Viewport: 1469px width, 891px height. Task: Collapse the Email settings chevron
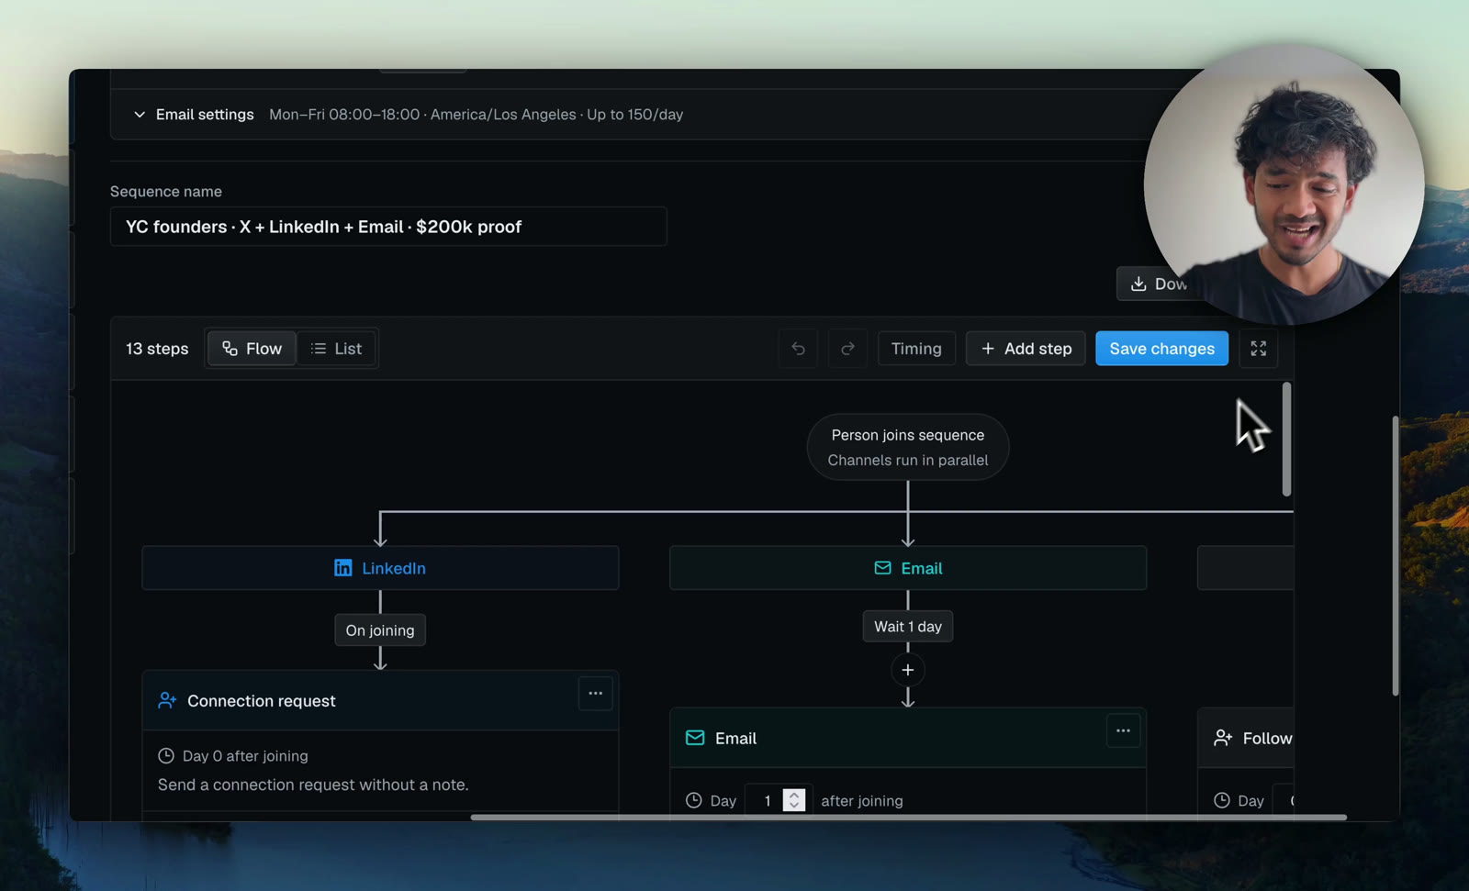click(140, 115)
